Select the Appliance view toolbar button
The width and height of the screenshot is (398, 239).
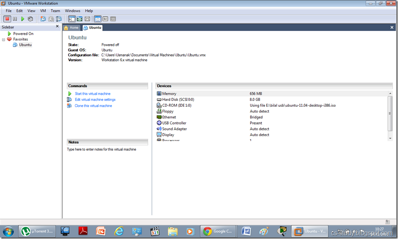105,19
